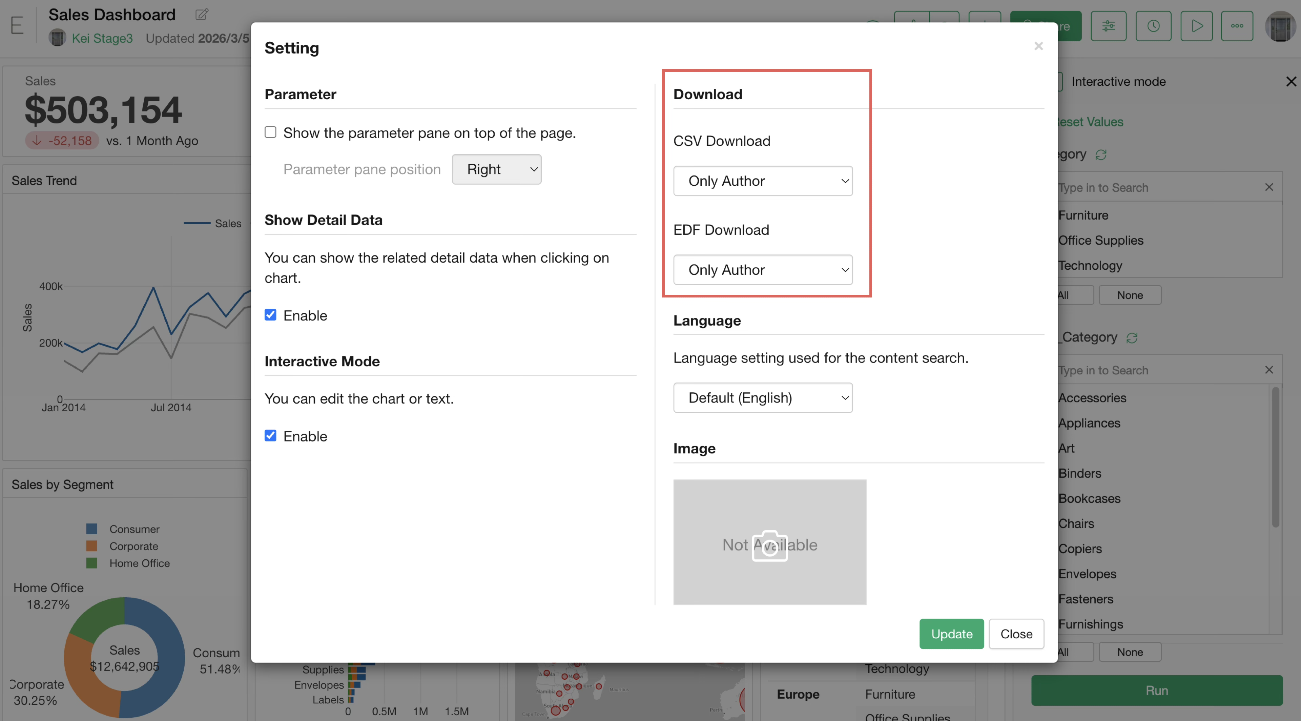This screenshot has width=1301, height=721.
Task: Open the Parameter pane position dropdown
Action: (x=496, y=169)
